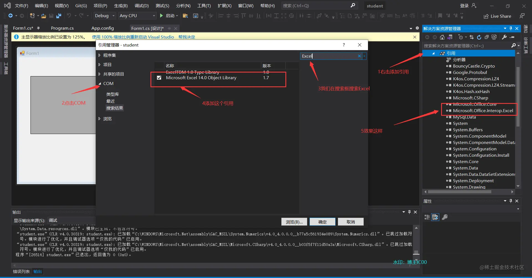The width and height of the screenshot is (532, 278).
Task: Click the Solution Explorer horizontal scrollbar
Action: pos(459,192)
